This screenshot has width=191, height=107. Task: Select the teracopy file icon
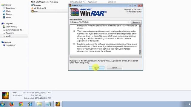pos(33,5)
